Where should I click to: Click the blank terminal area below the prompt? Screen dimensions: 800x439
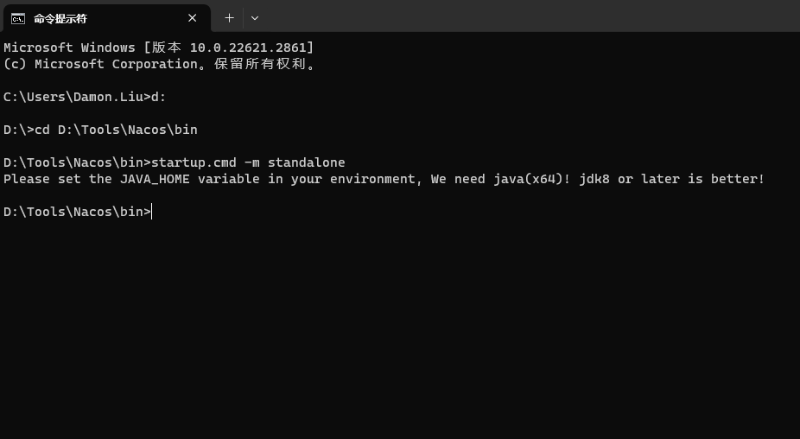[397, 328]
